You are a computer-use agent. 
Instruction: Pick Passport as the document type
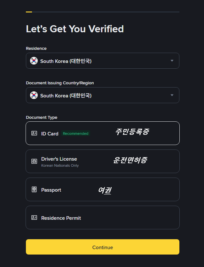click(x=51, y=190)
